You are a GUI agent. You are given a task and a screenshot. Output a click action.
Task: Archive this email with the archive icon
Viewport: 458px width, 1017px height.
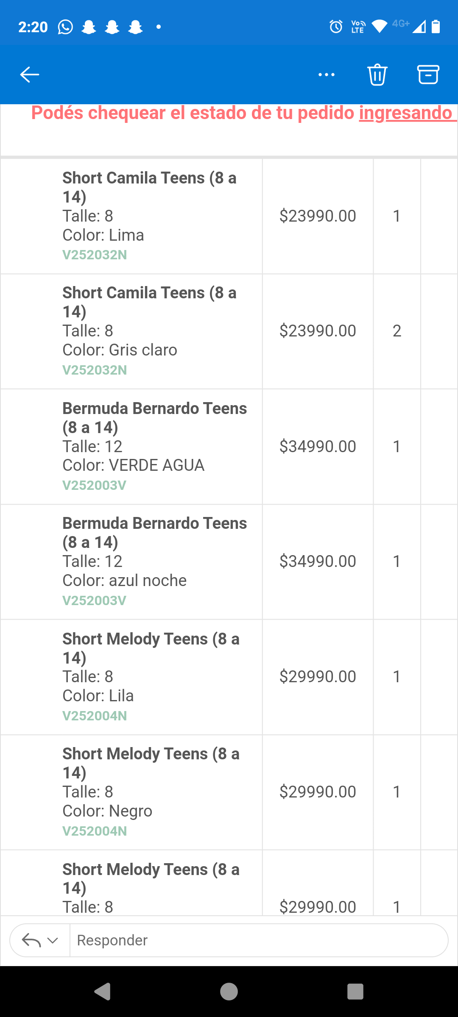tap(428, 75)
